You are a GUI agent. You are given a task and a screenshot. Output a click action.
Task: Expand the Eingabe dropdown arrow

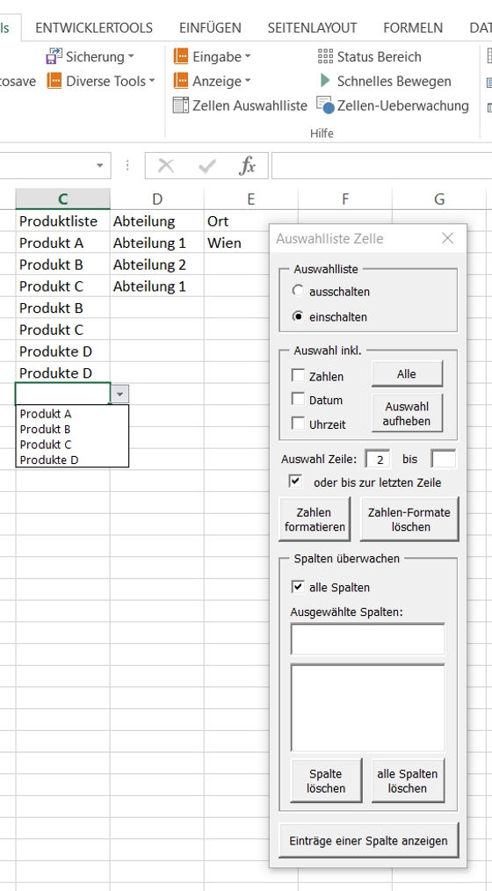click(248, 56)
